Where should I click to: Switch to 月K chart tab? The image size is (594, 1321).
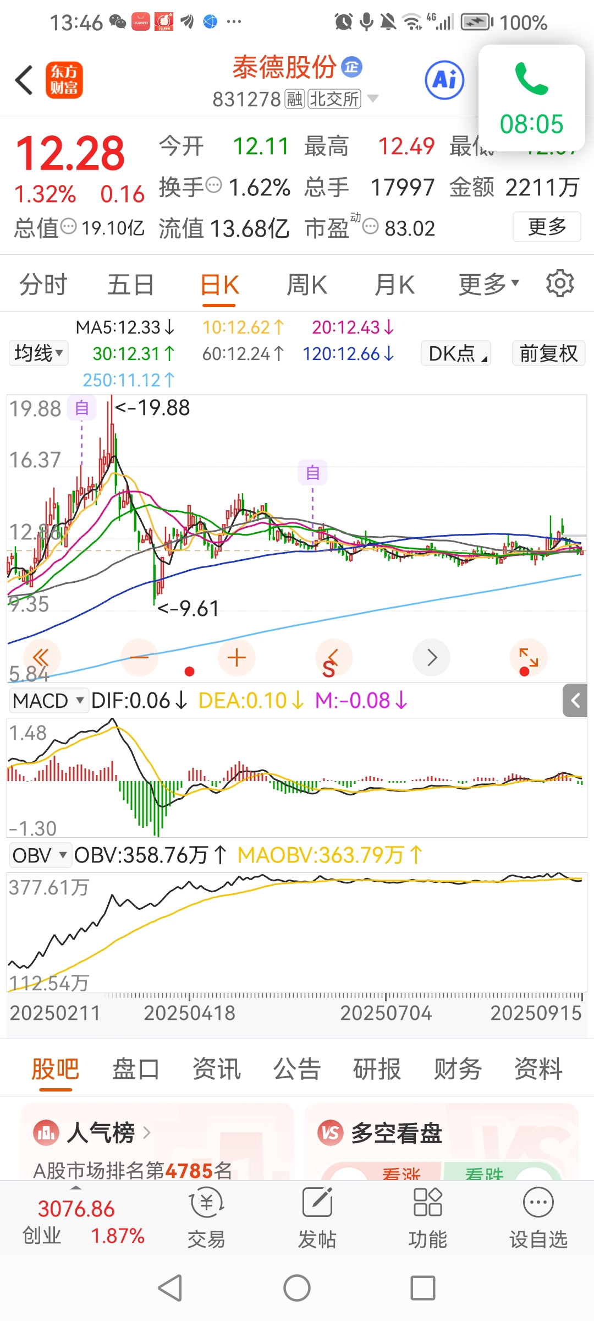click(x=394, y=285)
